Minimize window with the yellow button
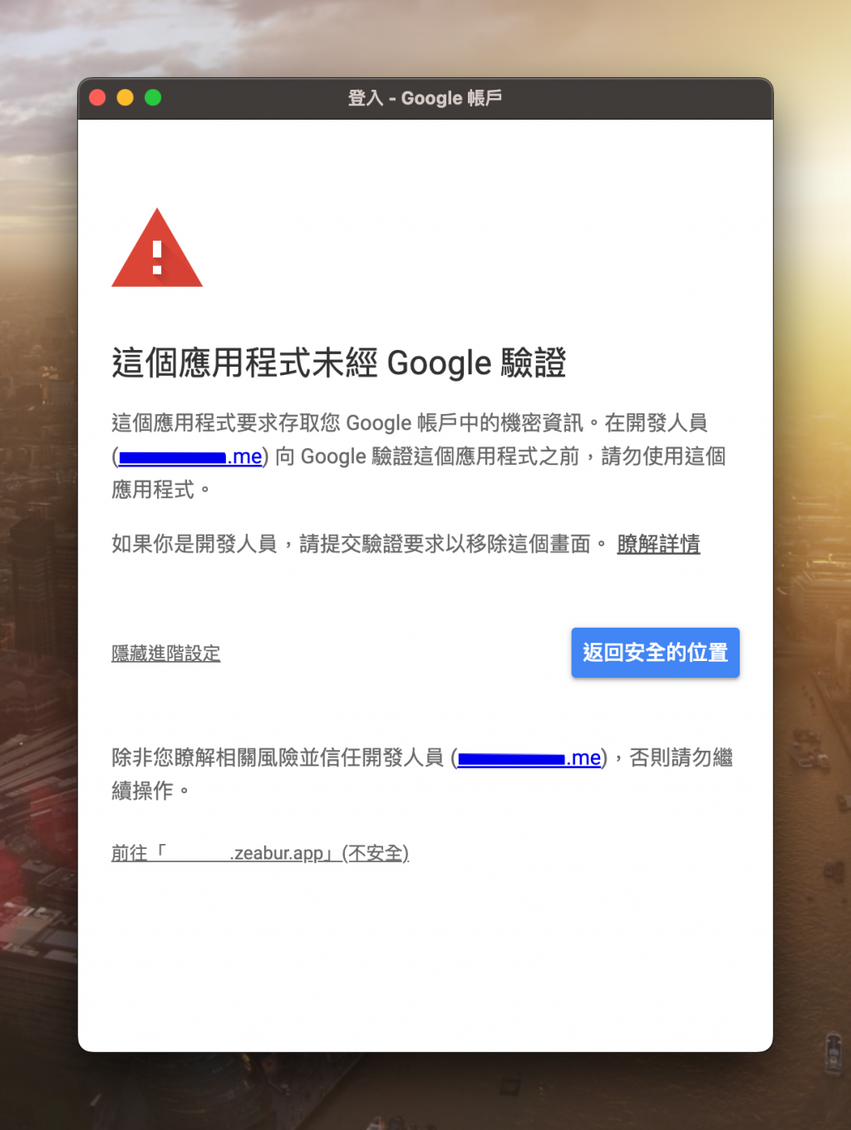Viewport: 851px width, 1130px height. pos(125,98)
